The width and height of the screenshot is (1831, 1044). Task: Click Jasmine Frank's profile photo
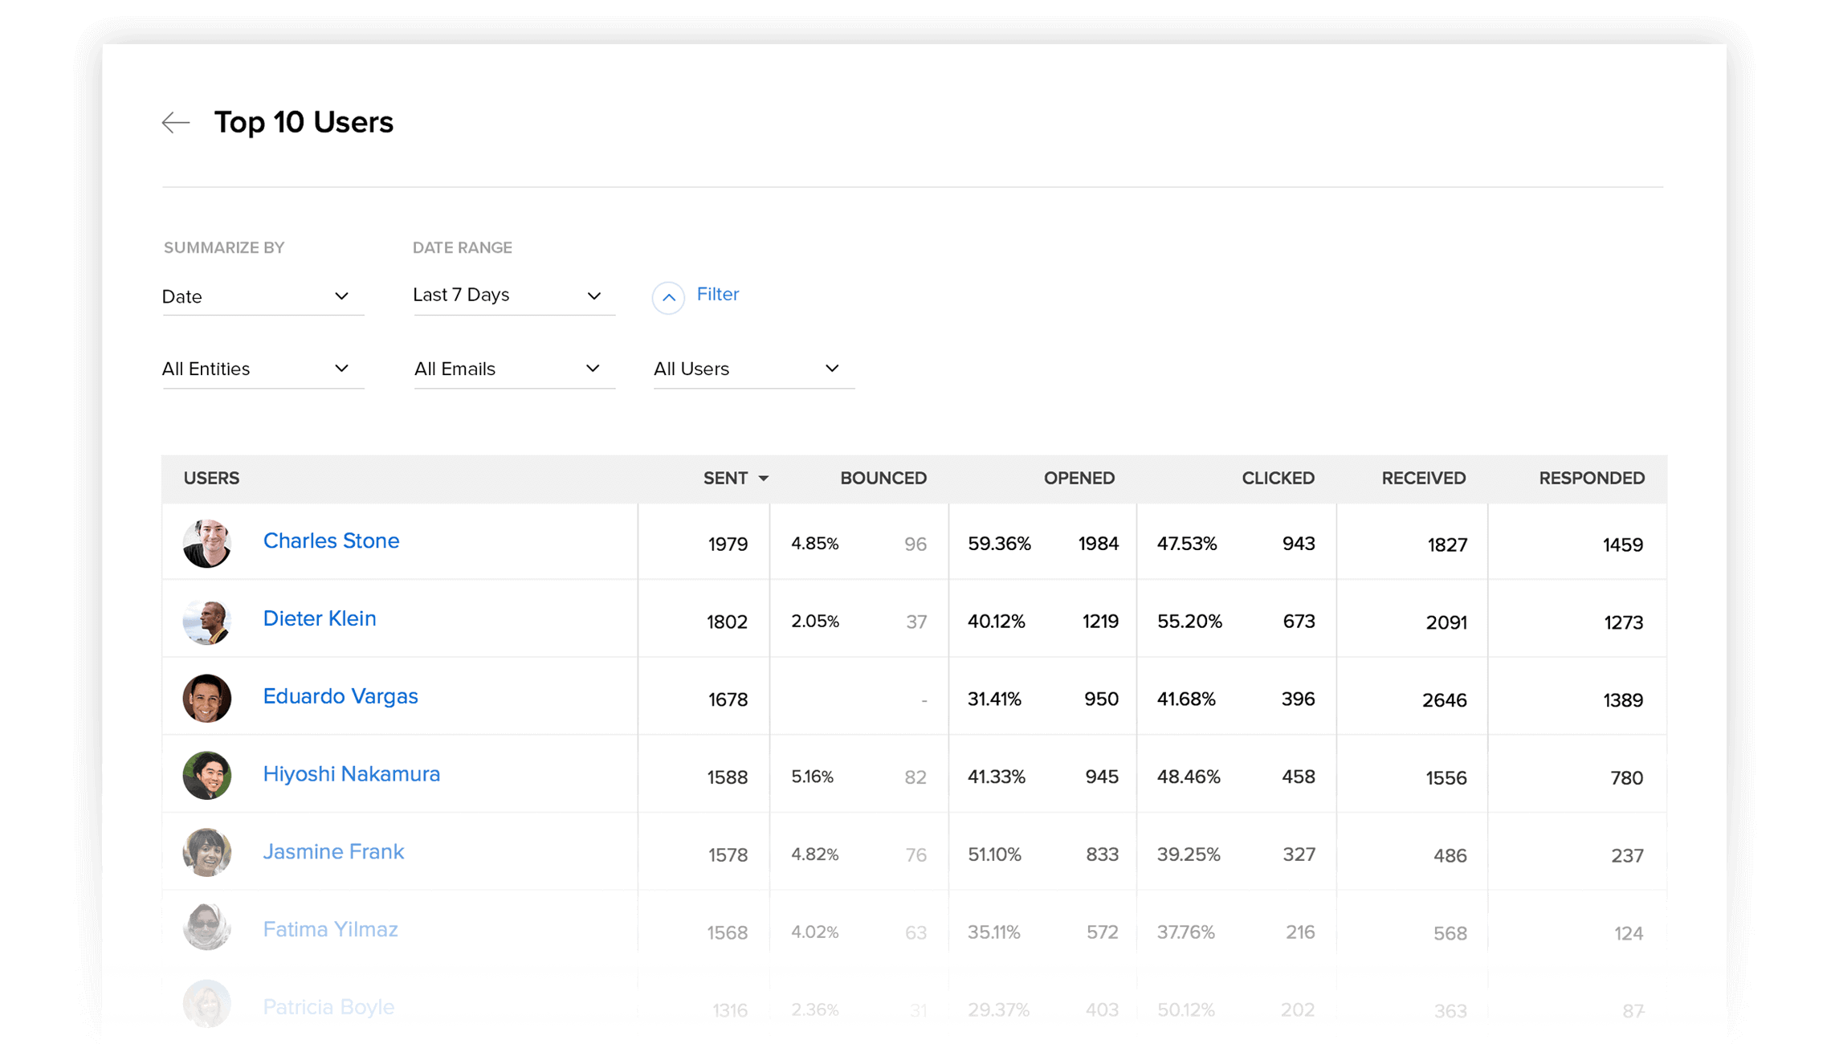(x=207, y=853)
